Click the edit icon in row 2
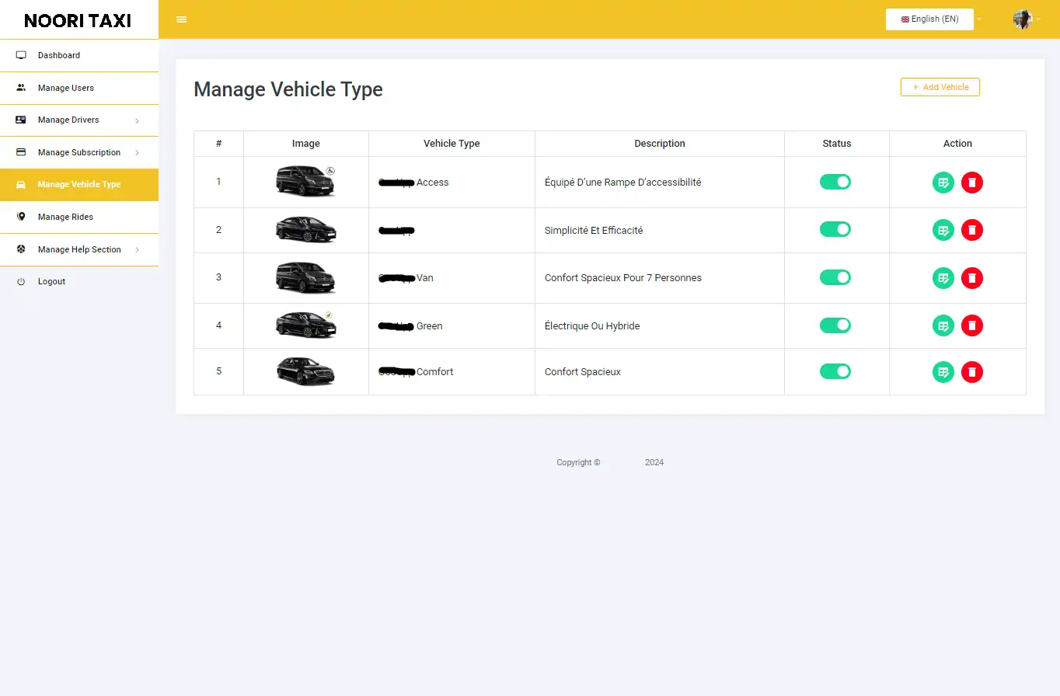The image size is (1060, 696). (x=943, y=229)
